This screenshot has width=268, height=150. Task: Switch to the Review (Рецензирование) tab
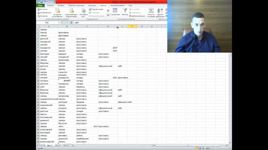point(117,5)
